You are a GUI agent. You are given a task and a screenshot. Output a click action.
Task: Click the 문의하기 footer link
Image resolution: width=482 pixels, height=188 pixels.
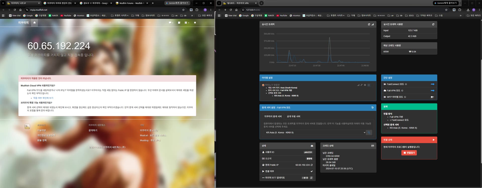point(93,130)
